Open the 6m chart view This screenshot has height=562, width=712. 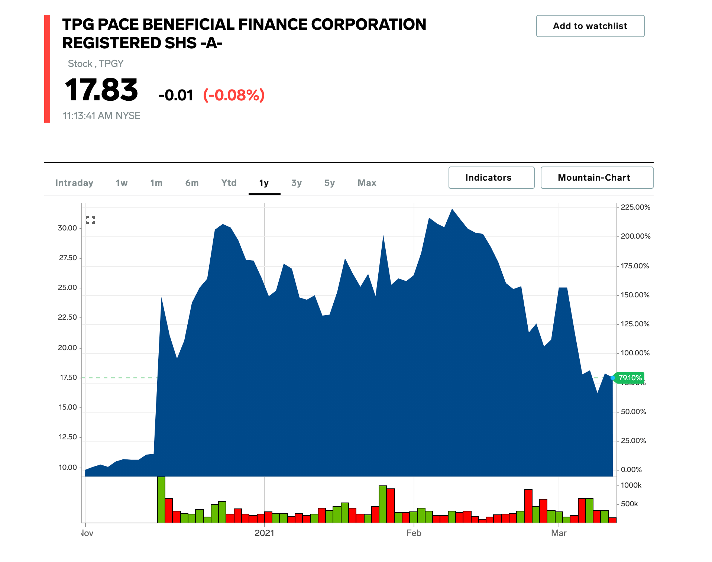(192, 183)
